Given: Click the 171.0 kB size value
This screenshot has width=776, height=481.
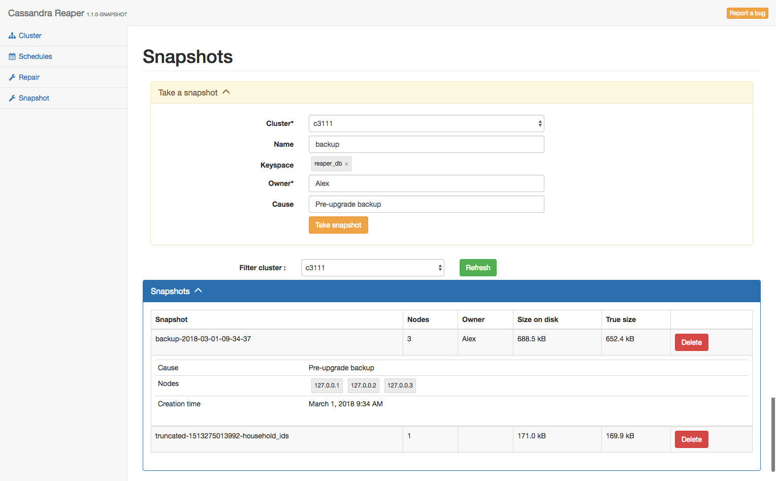Looking at the screenshot, I should [x=532, y=436].
